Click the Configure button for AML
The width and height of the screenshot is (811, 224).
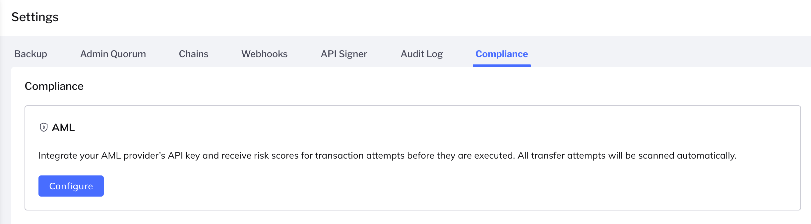point(71,186)
